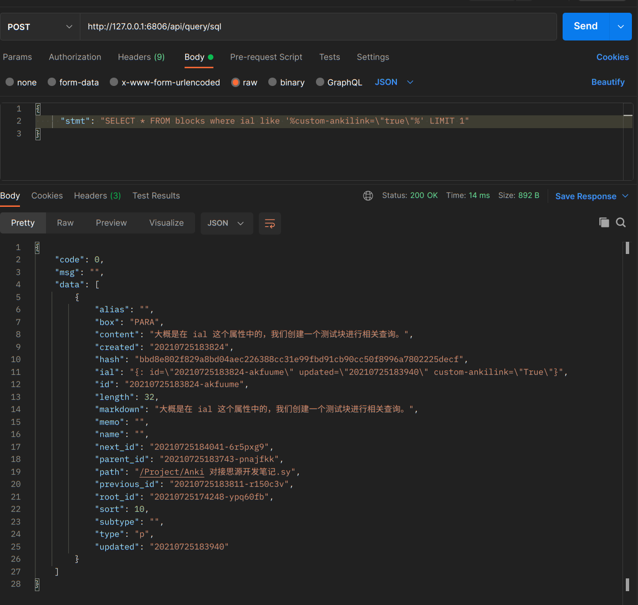Select the none body type radio
Viewport: 638px width, 605px height.
click(x=10, y=82)
